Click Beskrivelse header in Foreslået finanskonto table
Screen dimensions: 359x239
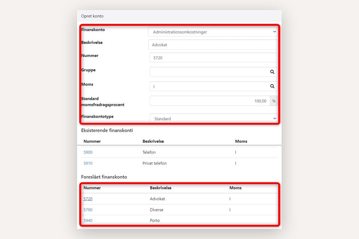[x=160, y=188]
